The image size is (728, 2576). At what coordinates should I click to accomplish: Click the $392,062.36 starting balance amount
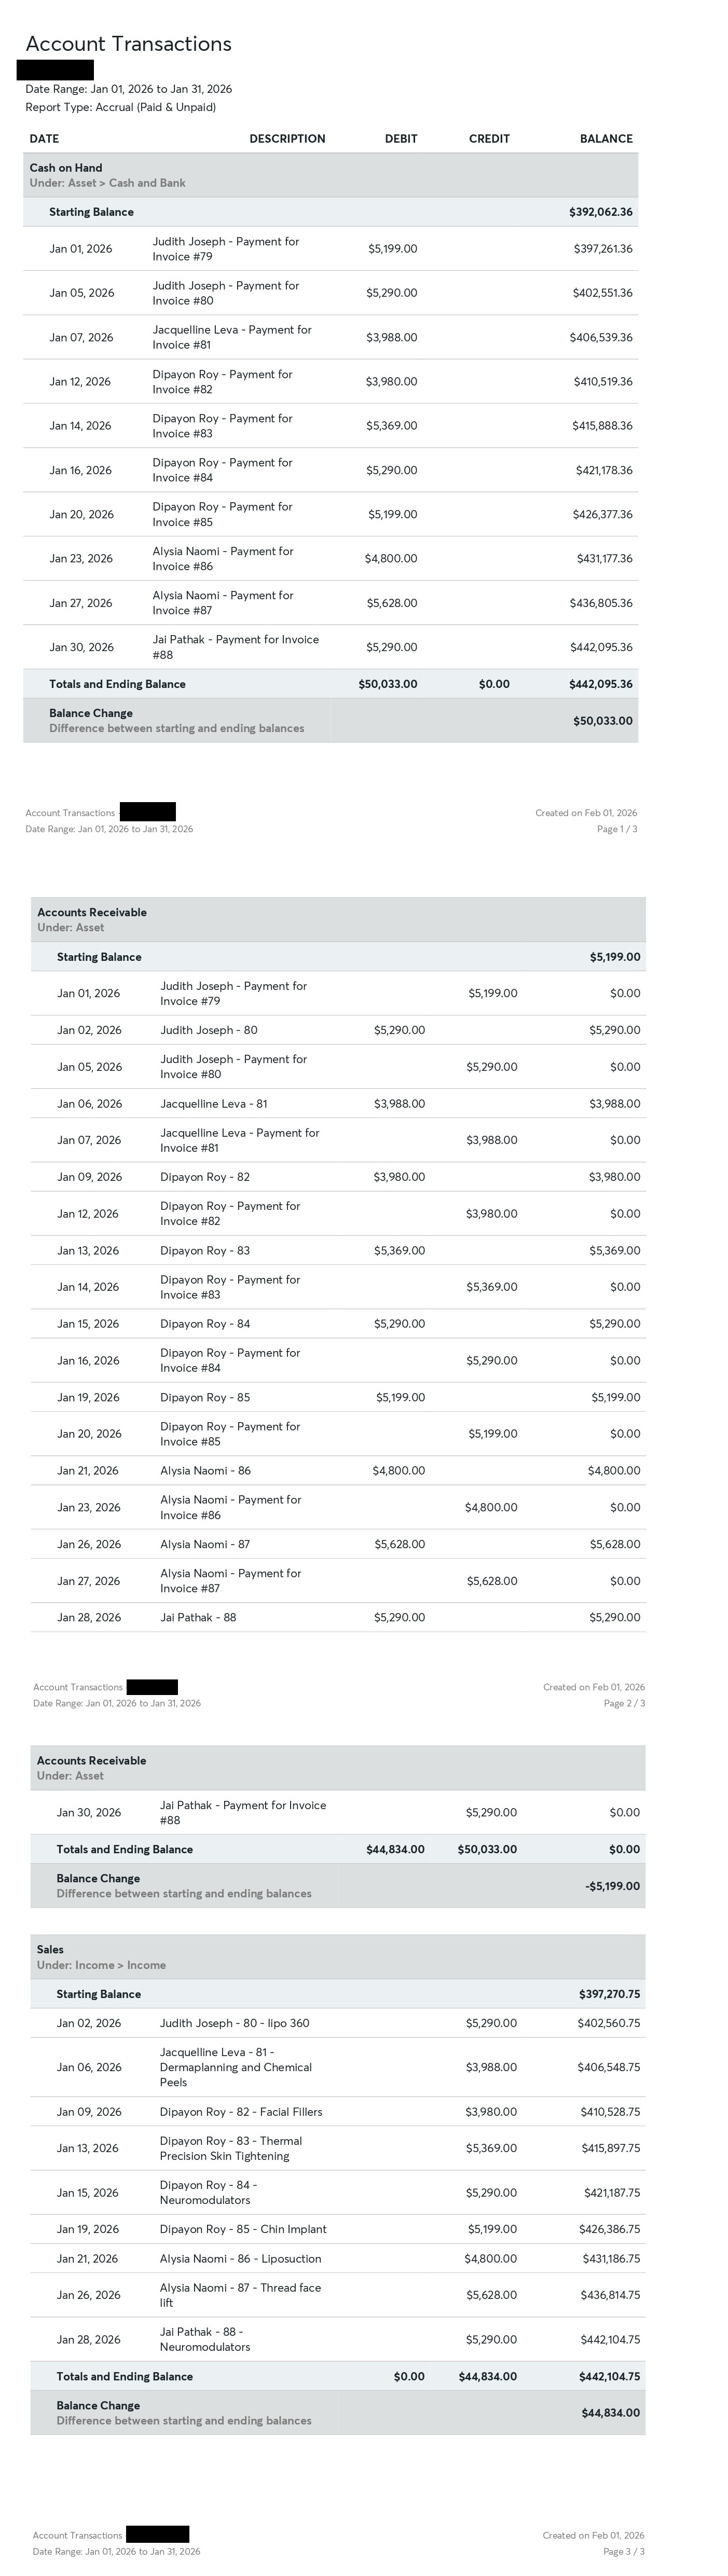coord(600,212)
